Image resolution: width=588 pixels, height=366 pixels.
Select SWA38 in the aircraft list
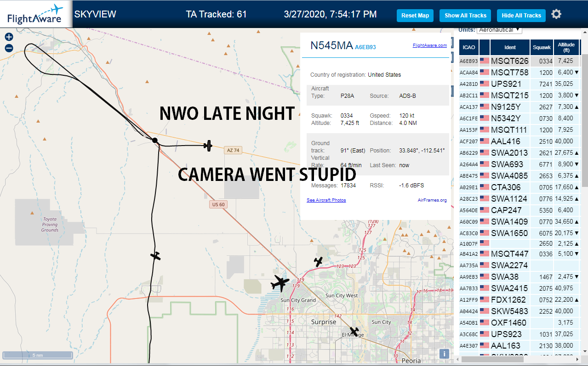click(505, 276)
